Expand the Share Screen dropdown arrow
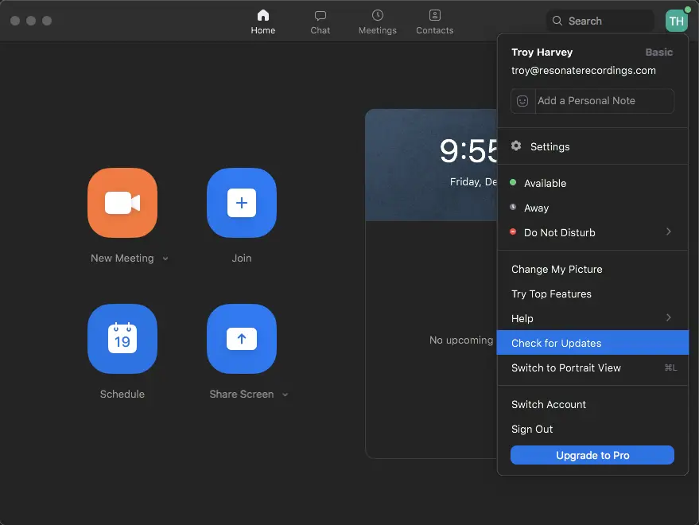Image resolution: width=699 pixels, height=525 pixels. [285, 395]
